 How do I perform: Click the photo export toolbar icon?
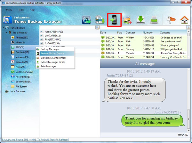(x=127, y=20)
